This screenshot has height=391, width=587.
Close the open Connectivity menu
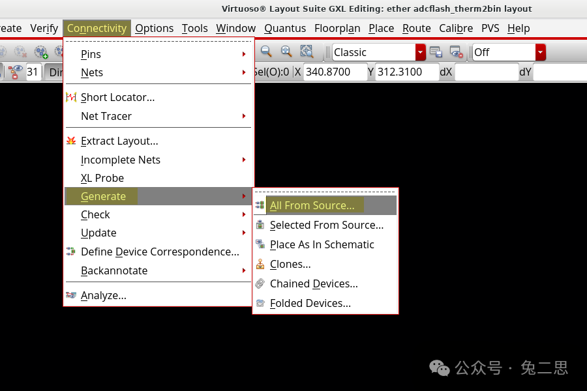point(97,29)
